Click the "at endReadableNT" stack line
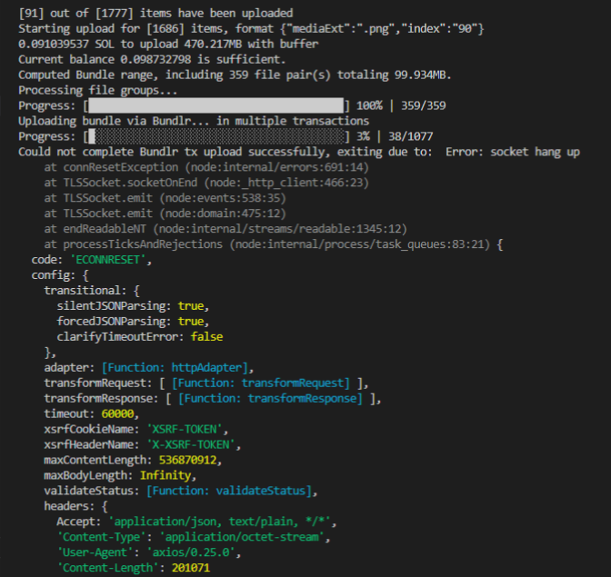The image size is (611, 577). [x=225, y=229]
